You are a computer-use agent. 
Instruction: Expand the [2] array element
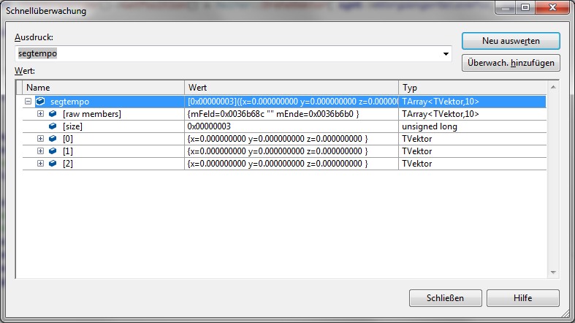click(x=41, y=164)
